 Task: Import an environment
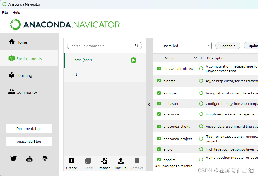pos(104,163)
